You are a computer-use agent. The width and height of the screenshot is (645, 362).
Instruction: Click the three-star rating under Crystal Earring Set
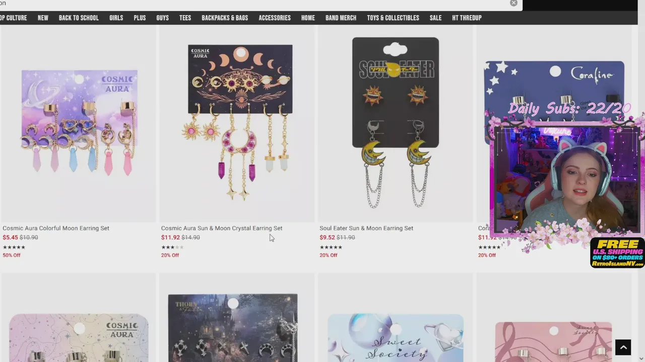(x=172, y=247)
